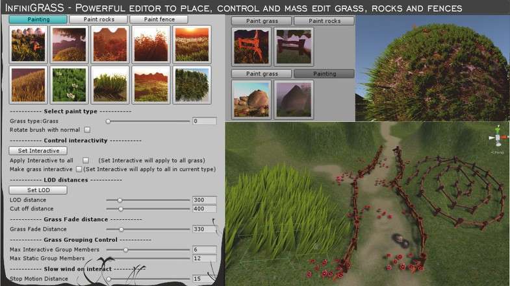
Task: Click Grass Fade Distance field showing 330
Action: (x=204, y=229)
